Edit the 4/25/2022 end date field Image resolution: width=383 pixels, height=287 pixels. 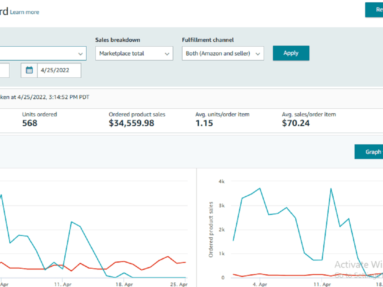pos(59,70)
